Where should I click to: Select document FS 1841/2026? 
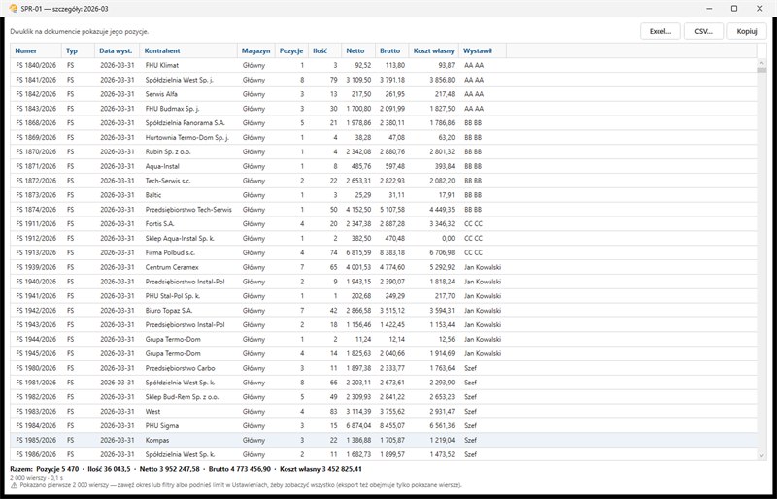(x=384, y=80)
